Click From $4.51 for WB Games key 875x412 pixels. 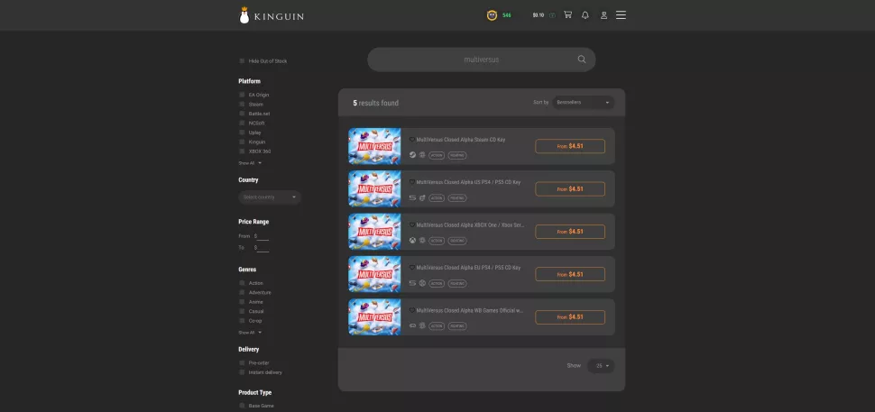[x=569, y=317]
